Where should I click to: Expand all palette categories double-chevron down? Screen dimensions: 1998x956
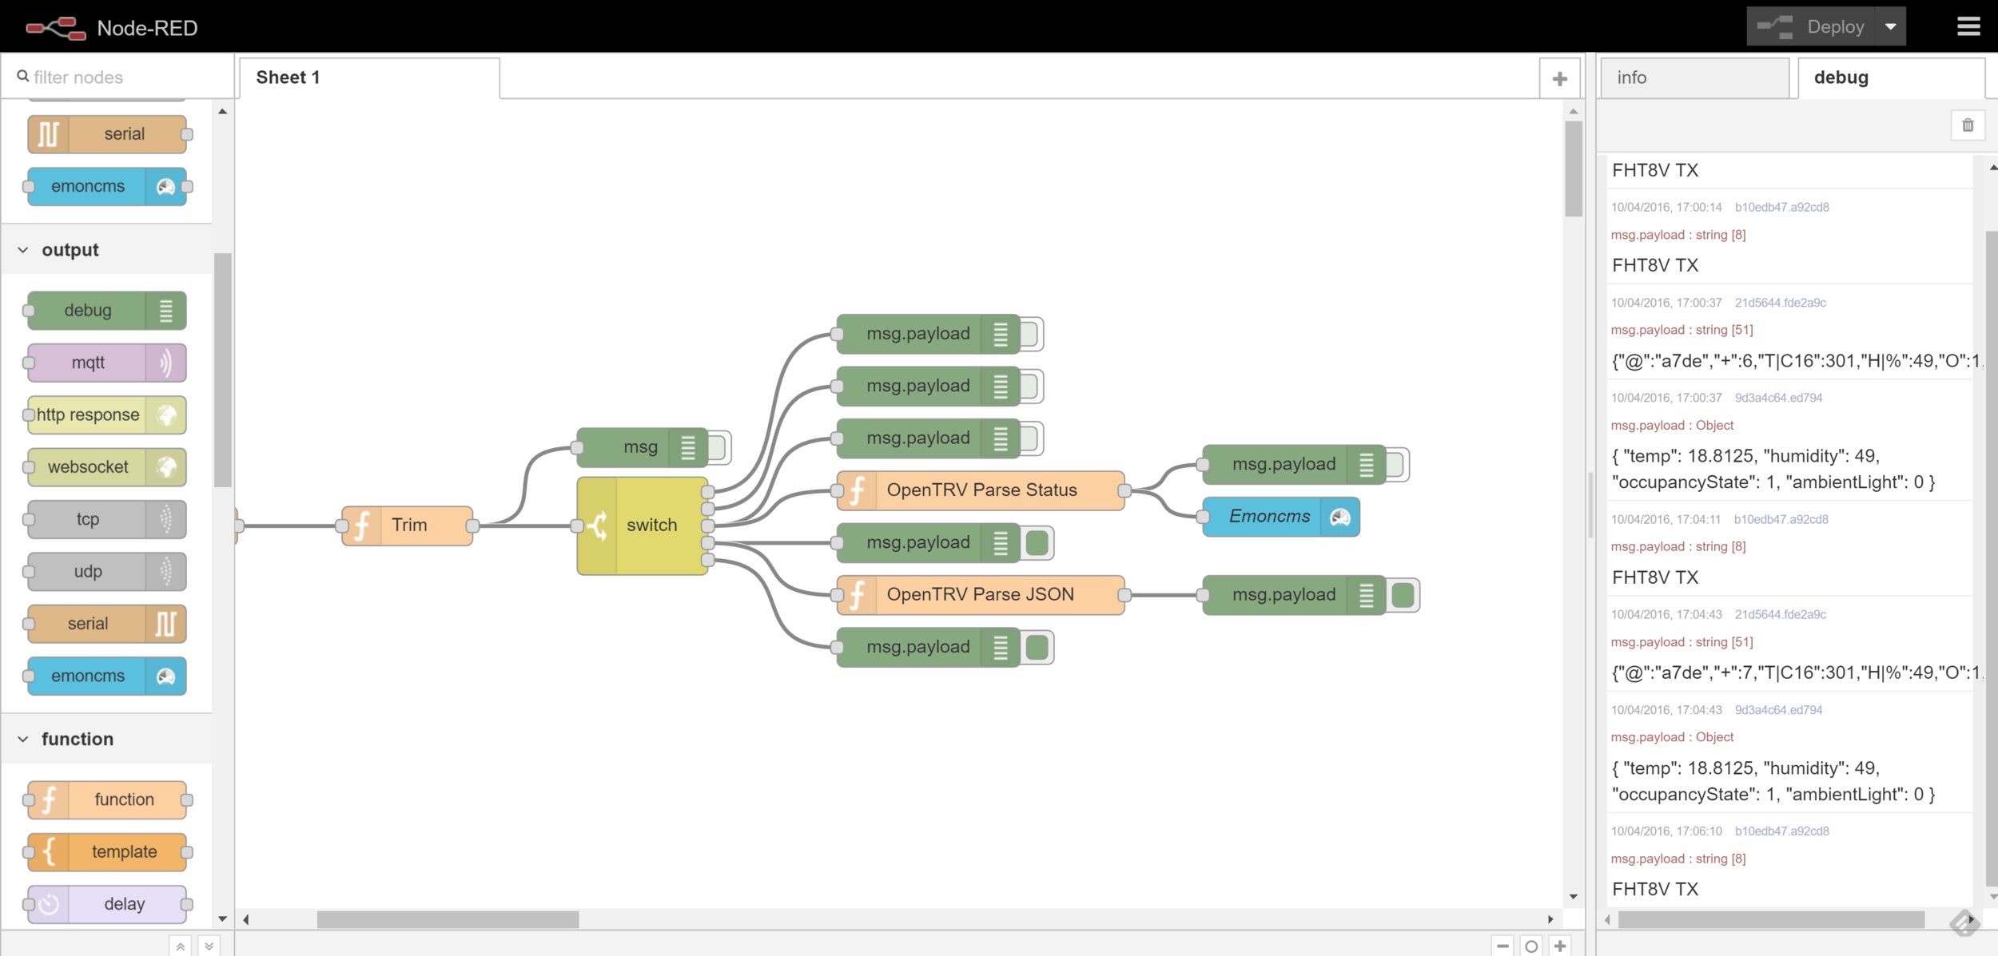coord(209,946)
